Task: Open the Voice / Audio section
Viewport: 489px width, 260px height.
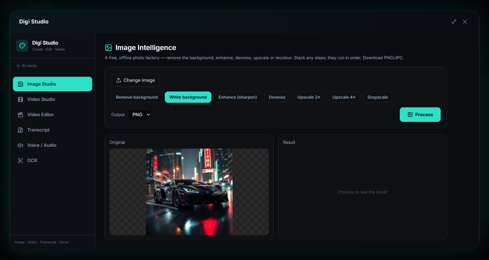Action: [53, 145]
